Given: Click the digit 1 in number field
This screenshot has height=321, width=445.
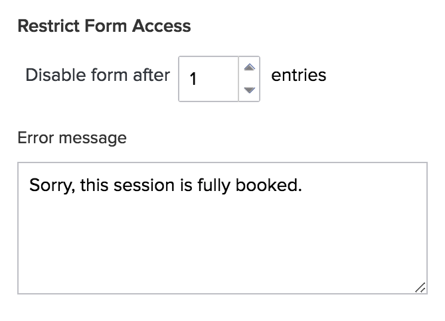Looking at the screenshot, I should (x=193, y=80).
